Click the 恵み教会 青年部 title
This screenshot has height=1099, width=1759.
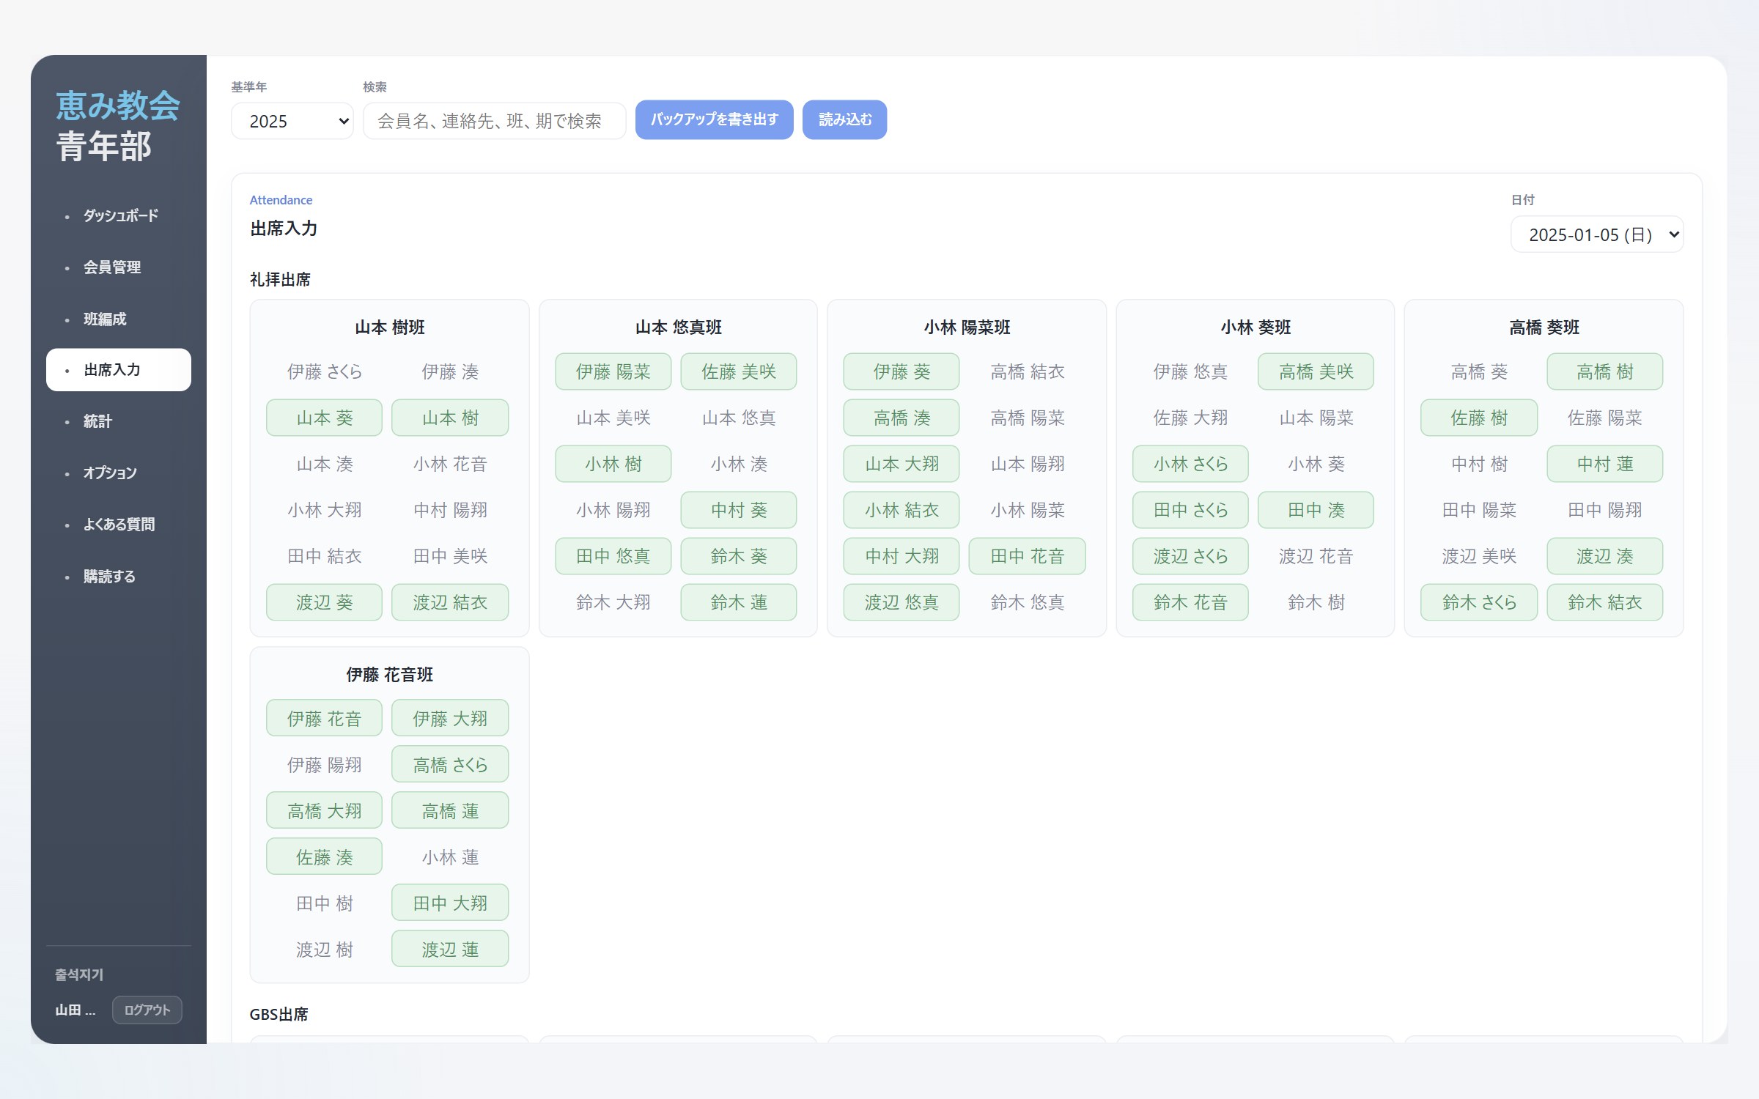point(117,125)
